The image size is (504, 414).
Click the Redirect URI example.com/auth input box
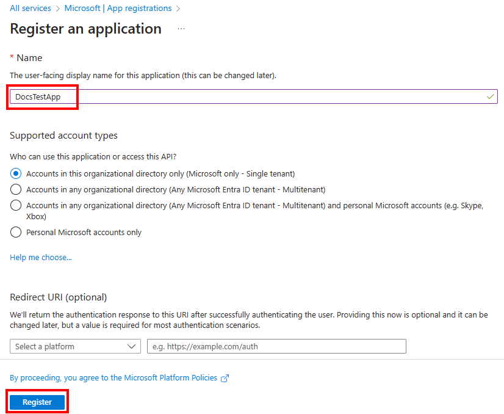point(276,346)
